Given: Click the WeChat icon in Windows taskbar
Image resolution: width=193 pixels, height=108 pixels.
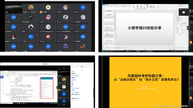Looking at the screenshot, I should click(x=148, y=51).
